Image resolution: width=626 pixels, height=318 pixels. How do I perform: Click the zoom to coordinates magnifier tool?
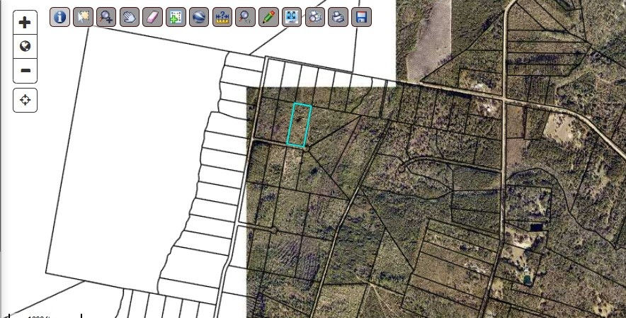pyautogui.click(x=245, y=17)
